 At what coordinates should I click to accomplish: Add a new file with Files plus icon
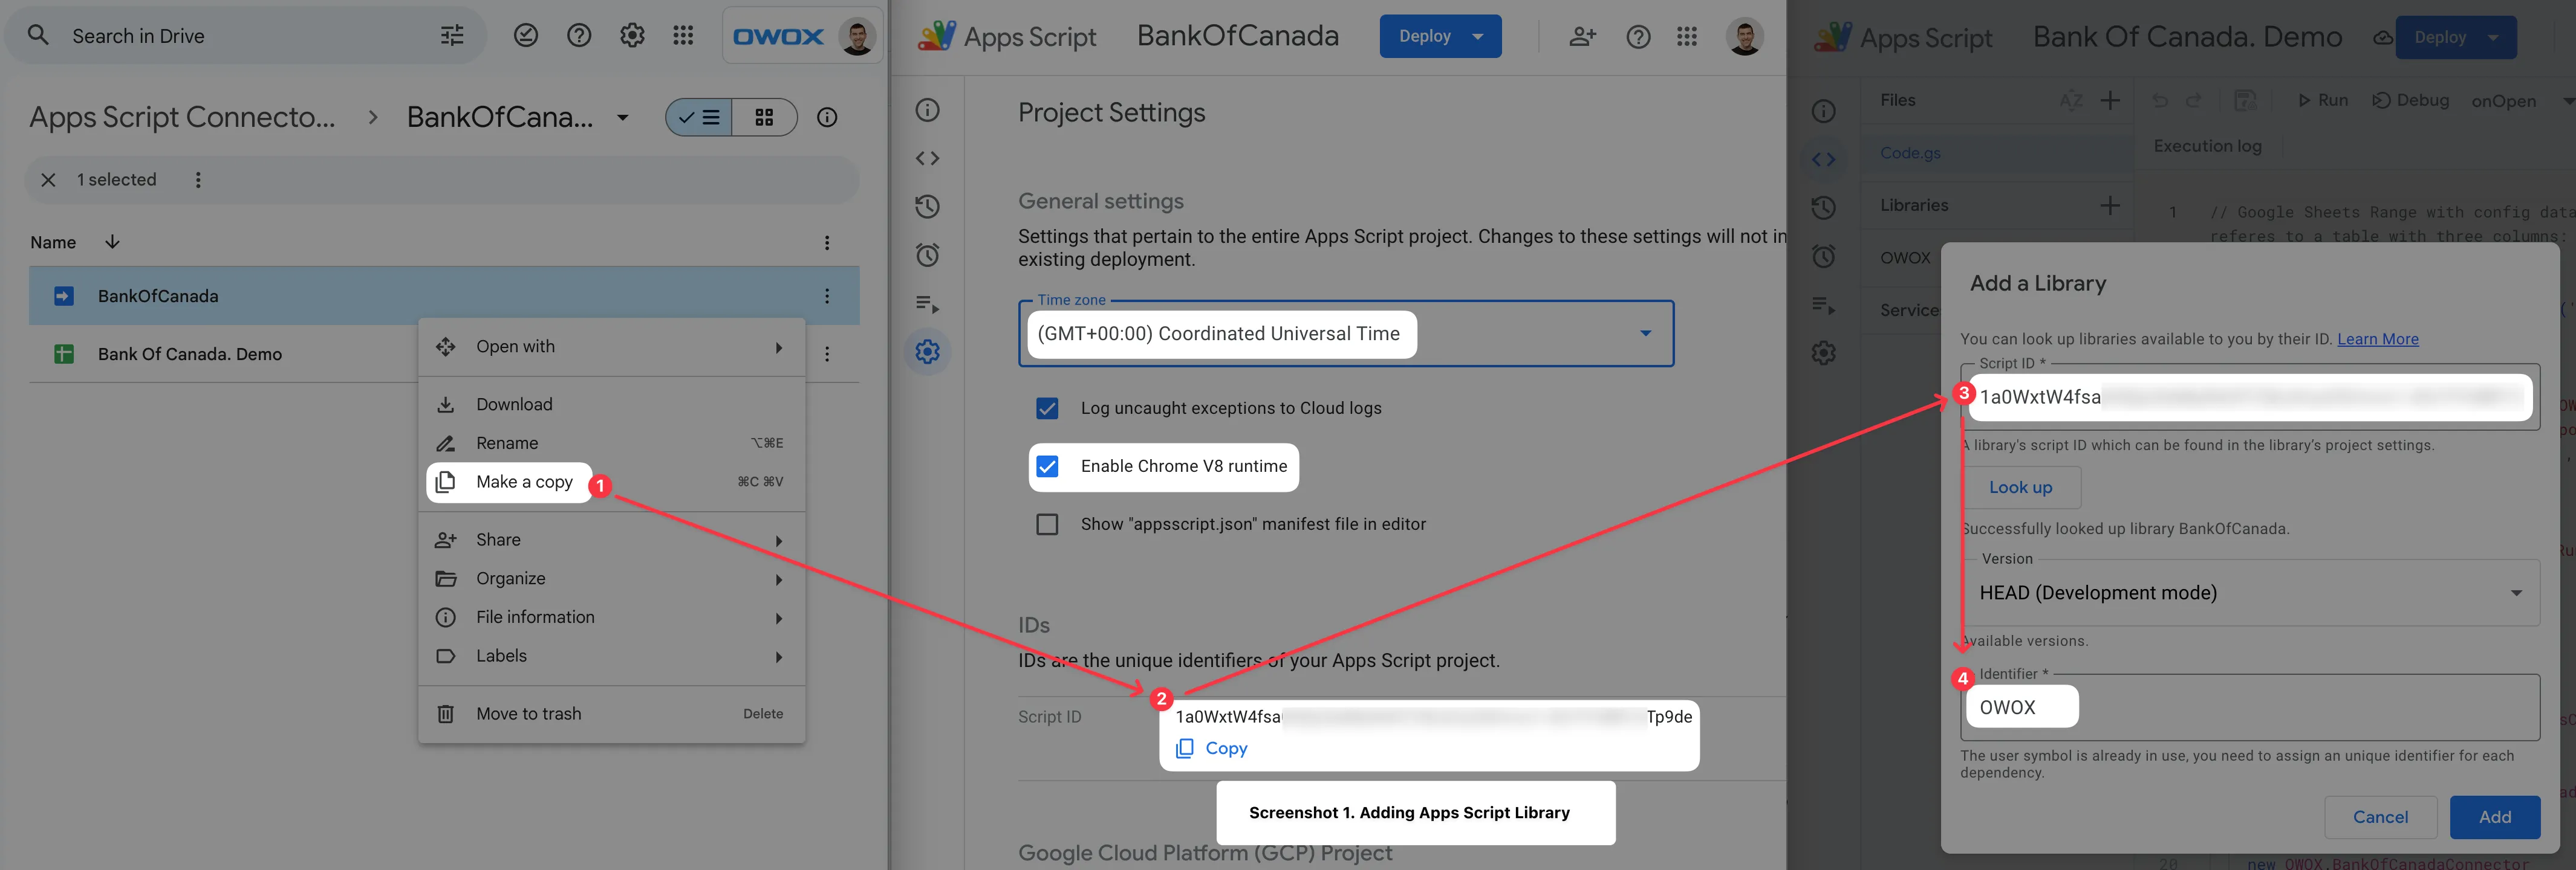(x=2110, y=100)
